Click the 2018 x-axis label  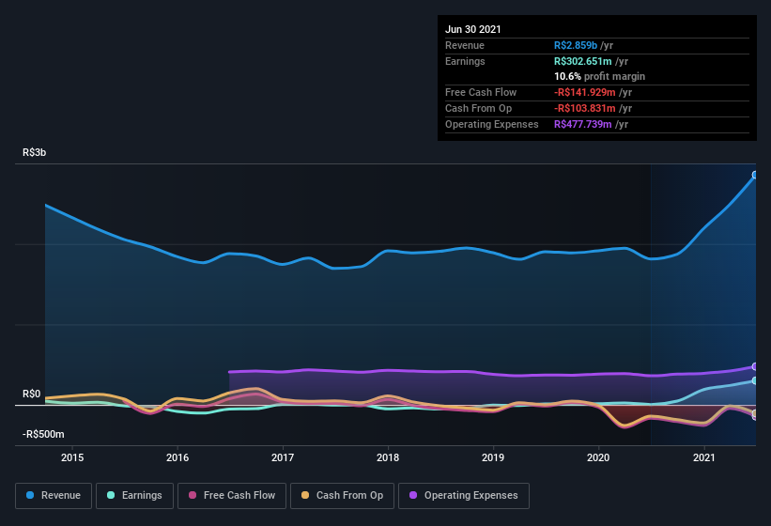[x=388, y=457]
